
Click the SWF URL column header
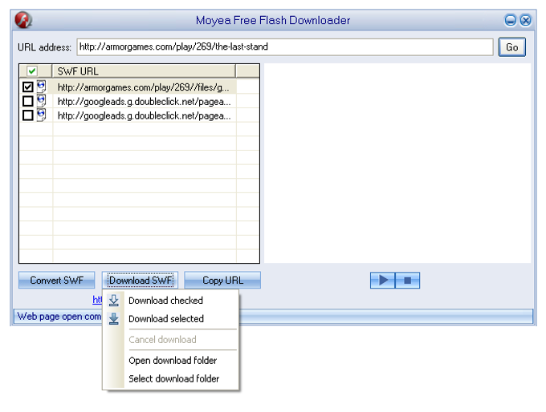(x=144, y=71)
